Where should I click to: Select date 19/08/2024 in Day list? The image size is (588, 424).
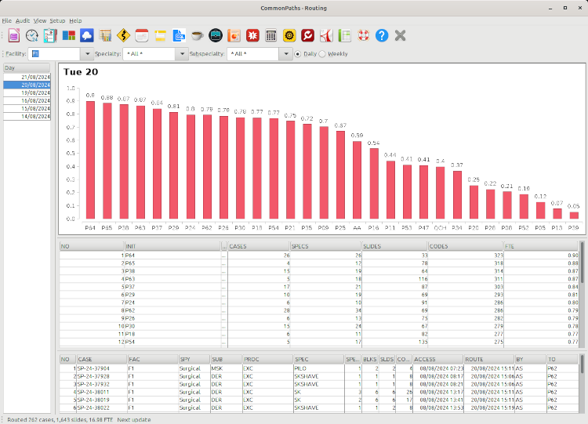[31, 92]
